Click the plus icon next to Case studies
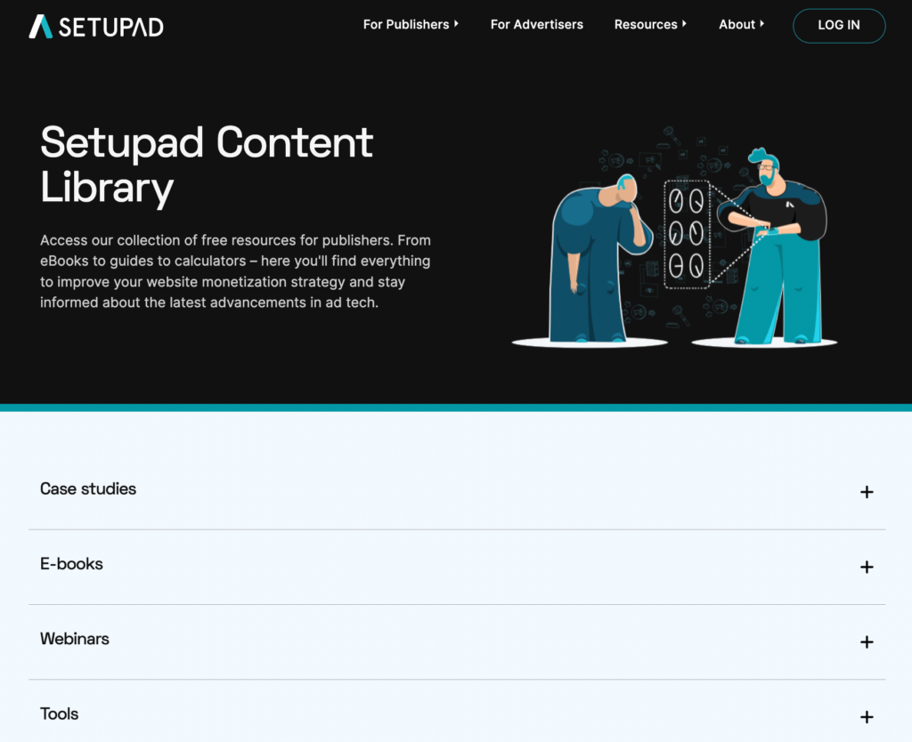The height and width of the screenshot is (742, 912). click(x=866, y=491)
